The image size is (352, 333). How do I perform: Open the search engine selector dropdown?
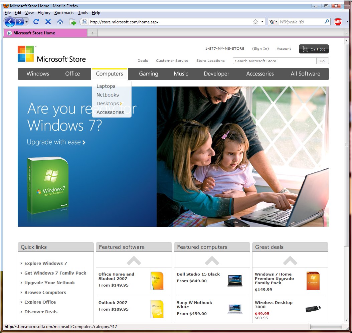tap(273, 22)
